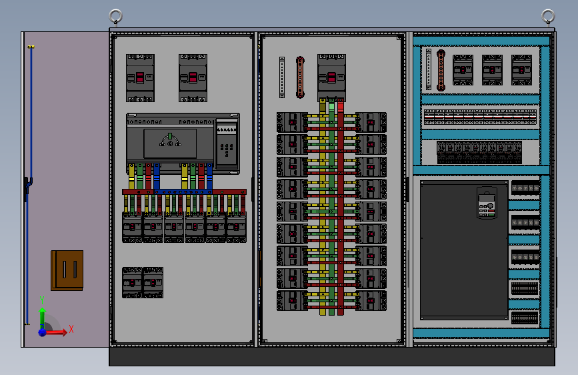Select the white terminal strip in middle panel
The height and width of the screenshot is (375, 578).
pyautogui.click(x=282, y=77)
